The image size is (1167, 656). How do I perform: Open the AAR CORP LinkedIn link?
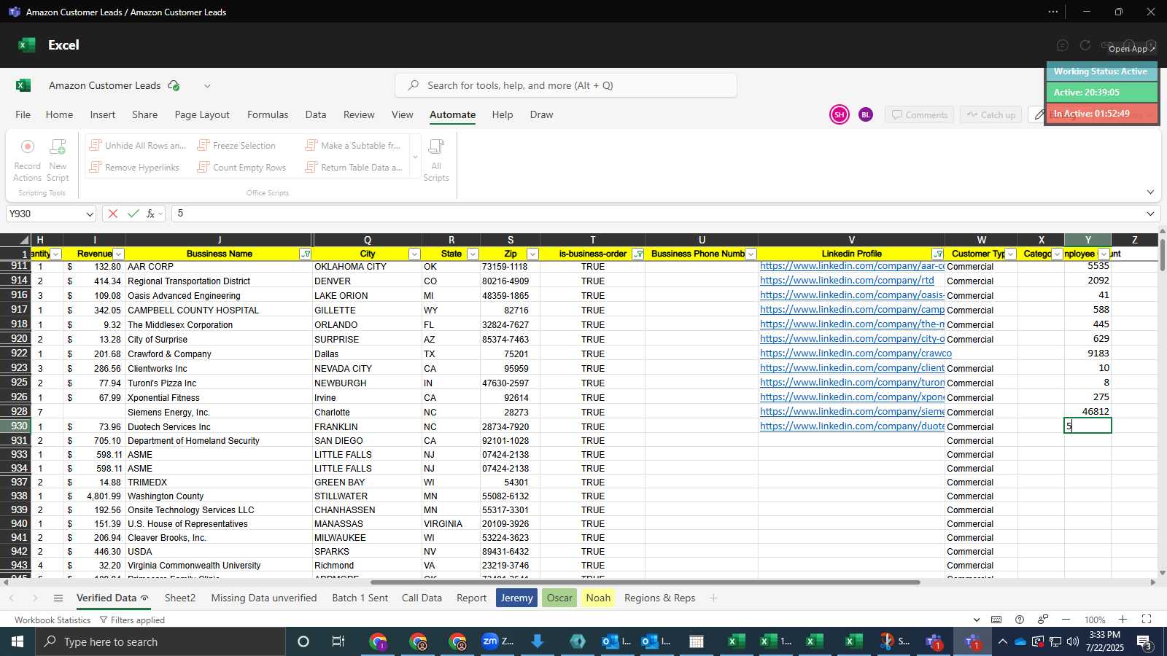click(x=852, y=266)
